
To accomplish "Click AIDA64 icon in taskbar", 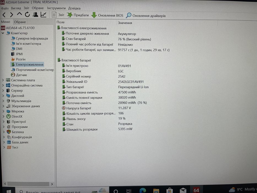I will (196, 190).
